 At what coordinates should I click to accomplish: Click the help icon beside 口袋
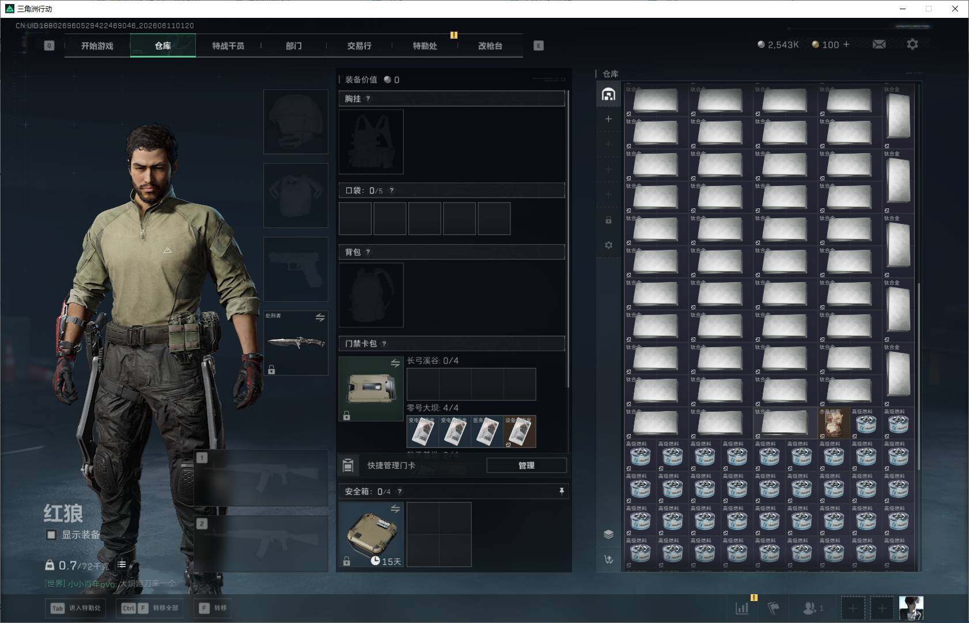coord(392,191)
